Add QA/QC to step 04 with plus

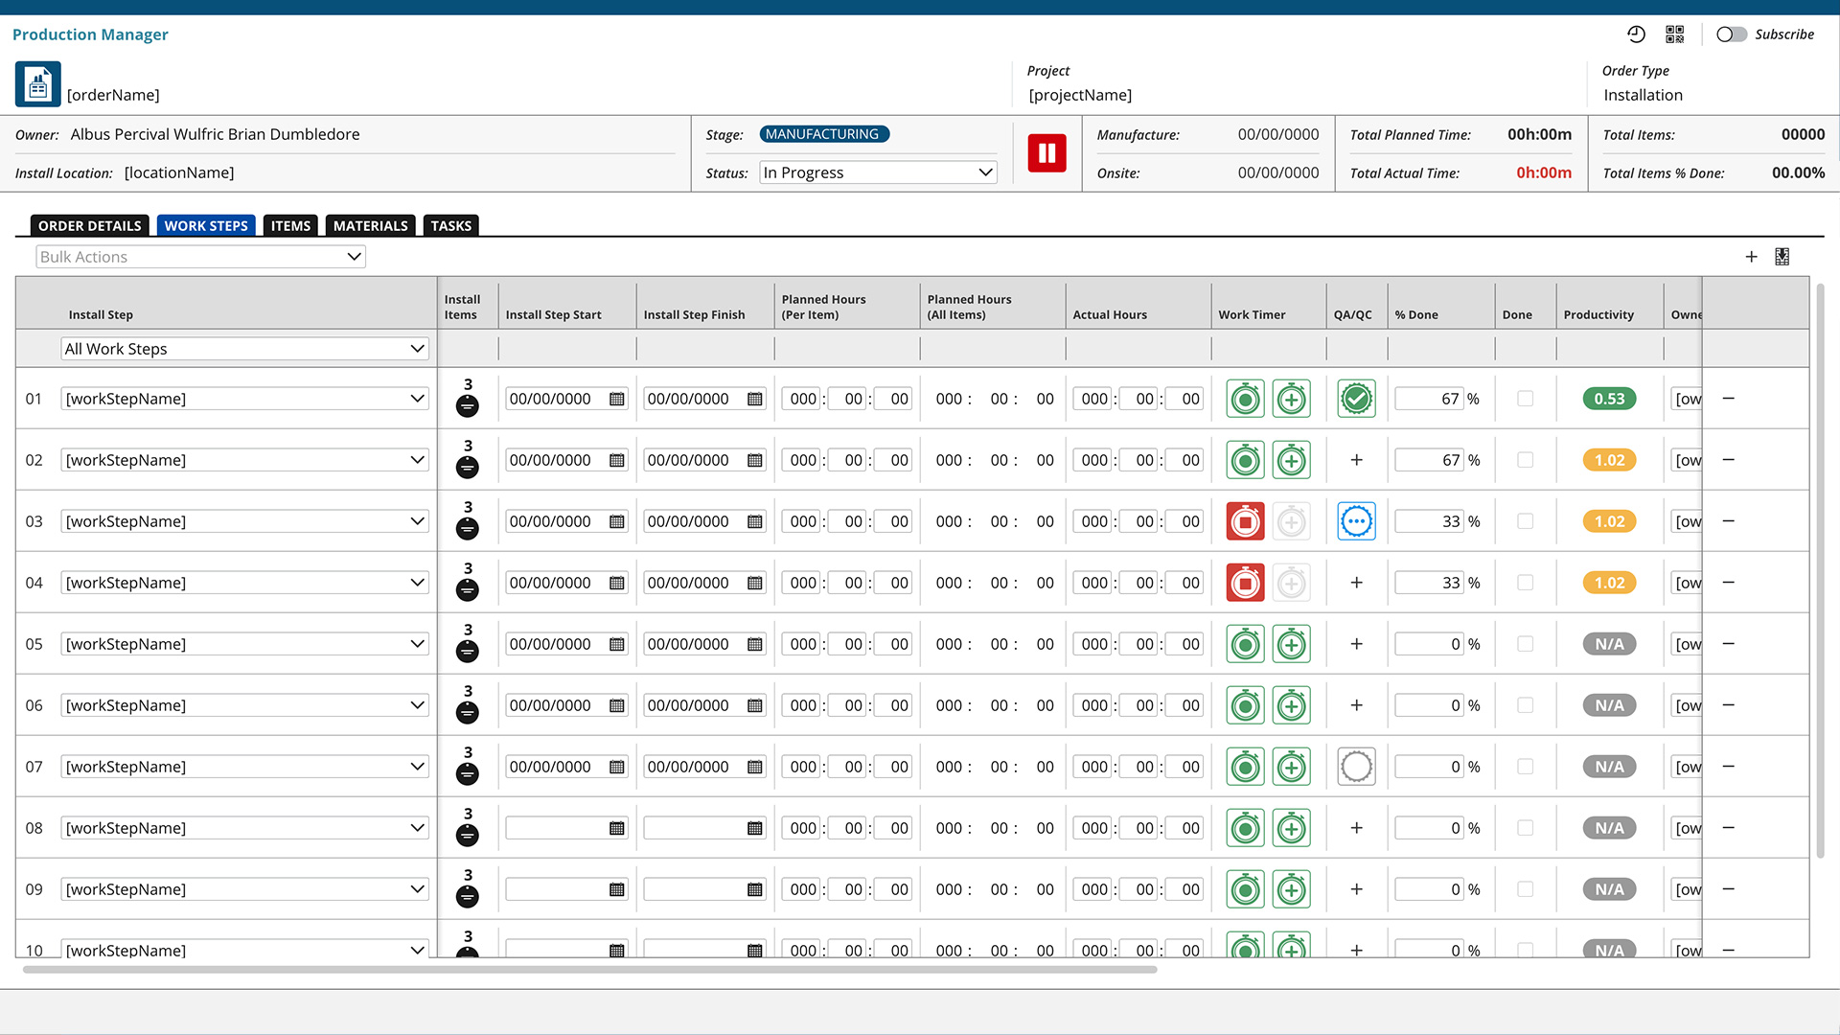pyautogui.click(x=1356, y=583)
